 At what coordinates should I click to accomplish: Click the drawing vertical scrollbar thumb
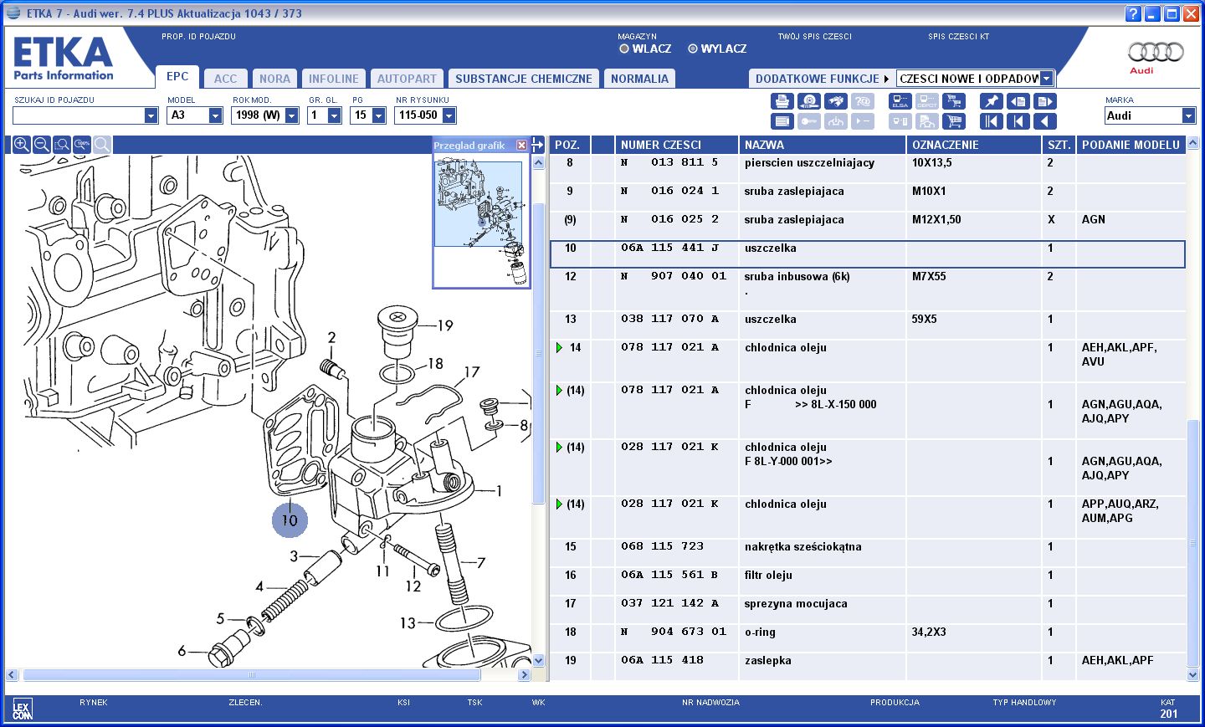(538, 353)
